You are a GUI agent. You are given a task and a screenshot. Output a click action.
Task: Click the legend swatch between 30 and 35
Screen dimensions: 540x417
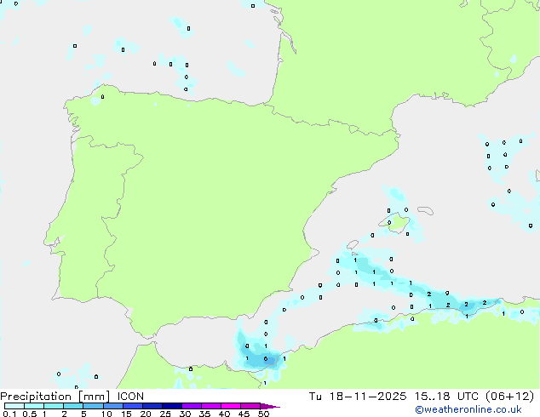tap(192, 406)
